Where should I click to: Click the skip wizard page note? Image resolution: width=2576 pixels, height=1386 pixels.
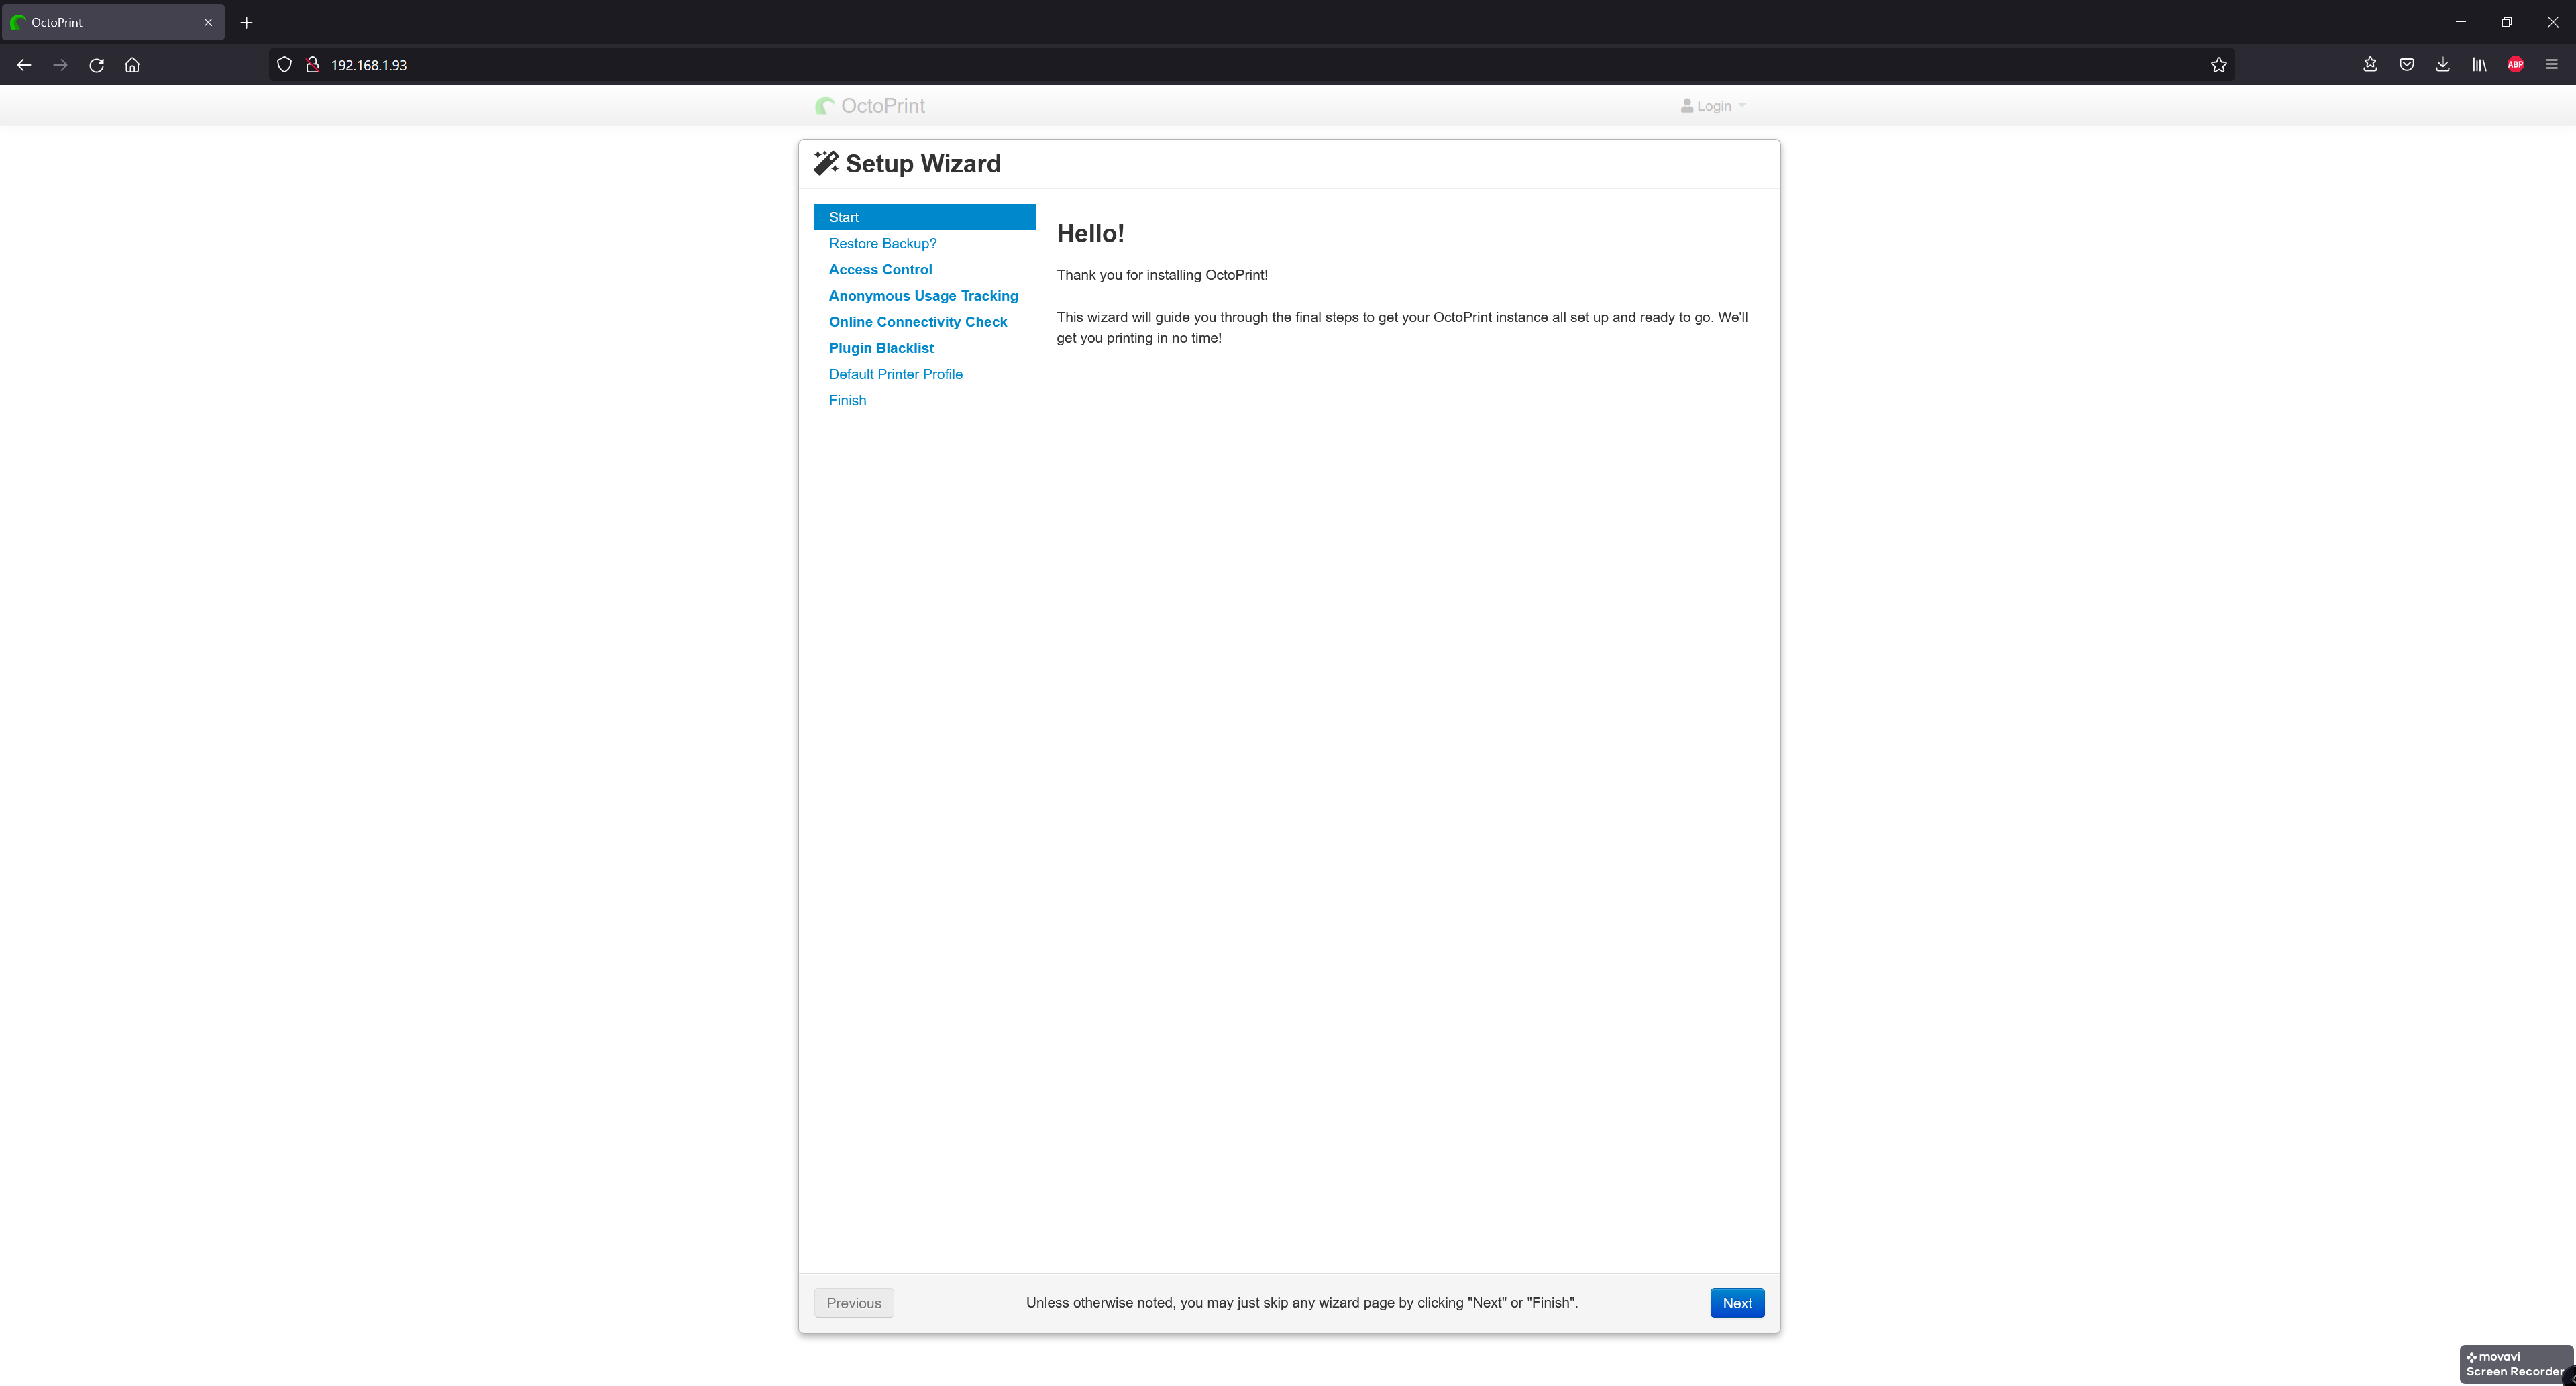pos(1301,1302)
